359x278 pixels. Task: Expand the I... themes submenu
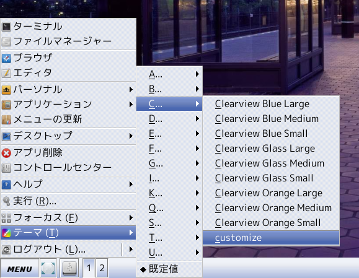coord(169,178)
